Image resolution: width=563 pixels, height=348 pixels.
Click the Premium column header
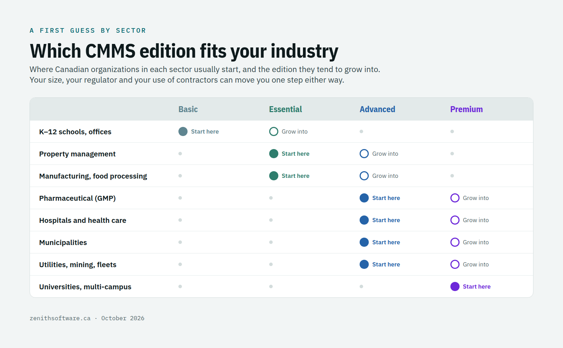click(x=466, y=109)
